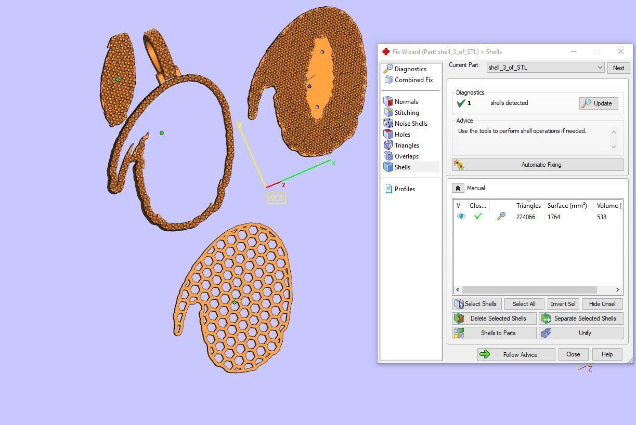This screenshot has width=636, height=425.
Task: Toggle shell visibility eye icon
Action: tap(461, 217)
